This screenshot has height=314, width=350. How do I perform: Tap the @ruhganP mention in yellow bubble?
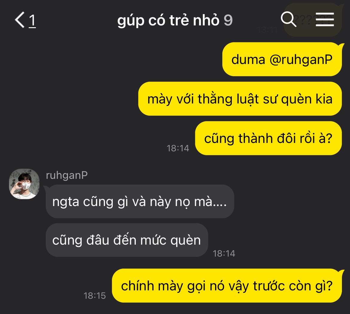(301, 60)
